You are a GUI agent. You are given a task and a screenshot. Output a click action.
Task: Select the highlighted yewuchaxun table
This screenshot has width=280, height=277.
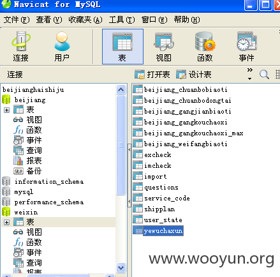pyautogui.click(x=158, y=230)
